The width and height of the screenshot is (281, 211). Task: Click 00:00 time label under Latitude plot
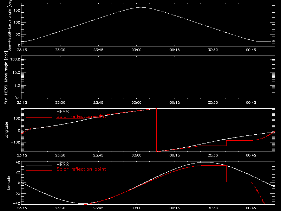point(136,208)
